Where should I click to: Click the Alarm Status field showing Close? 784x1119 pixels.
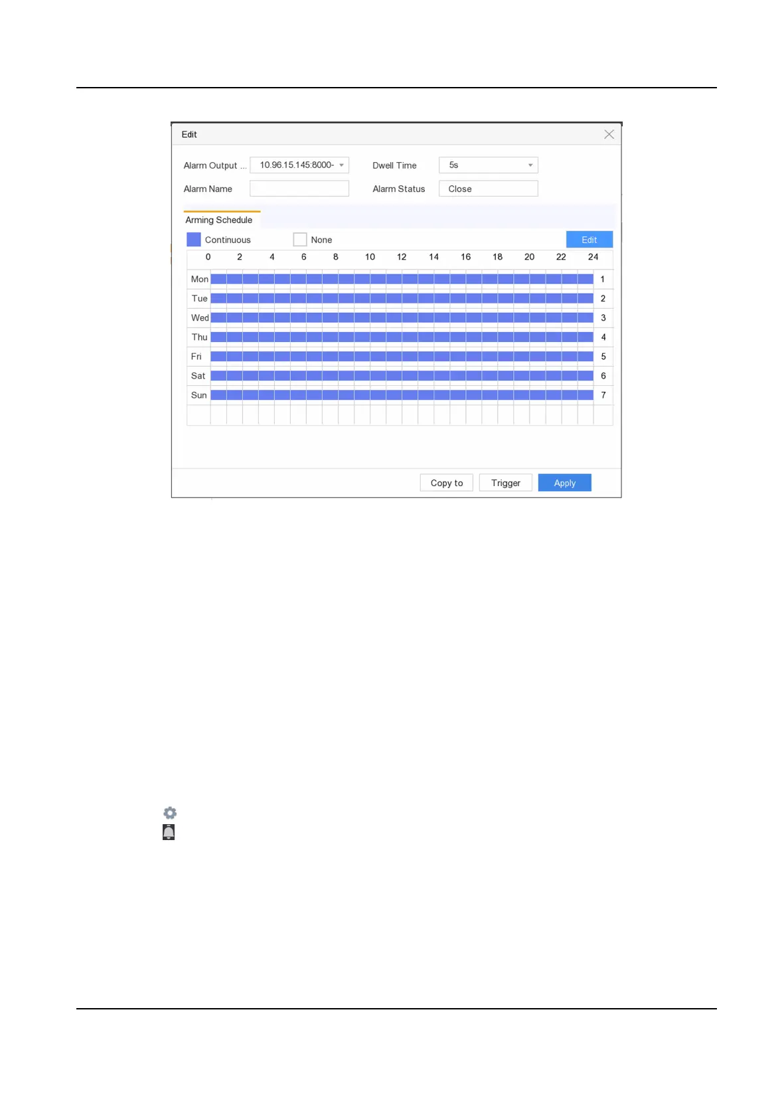(488, 189)
